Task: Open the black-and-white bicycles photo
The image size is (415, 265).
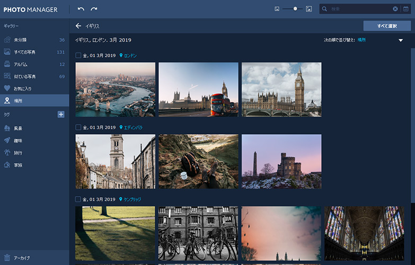Action: point(198,234)
